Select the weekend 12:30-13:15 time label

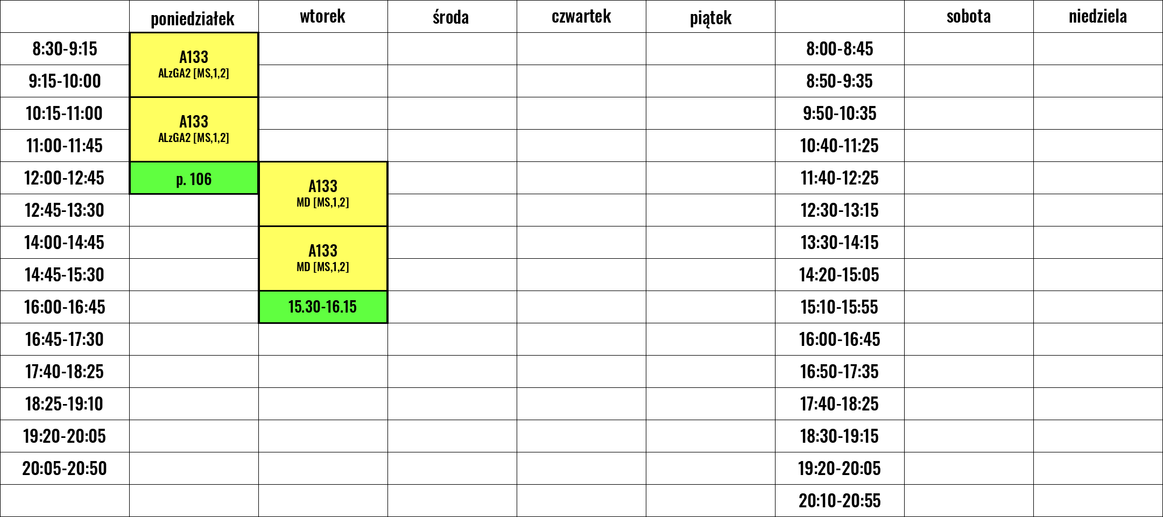(840, 210)
